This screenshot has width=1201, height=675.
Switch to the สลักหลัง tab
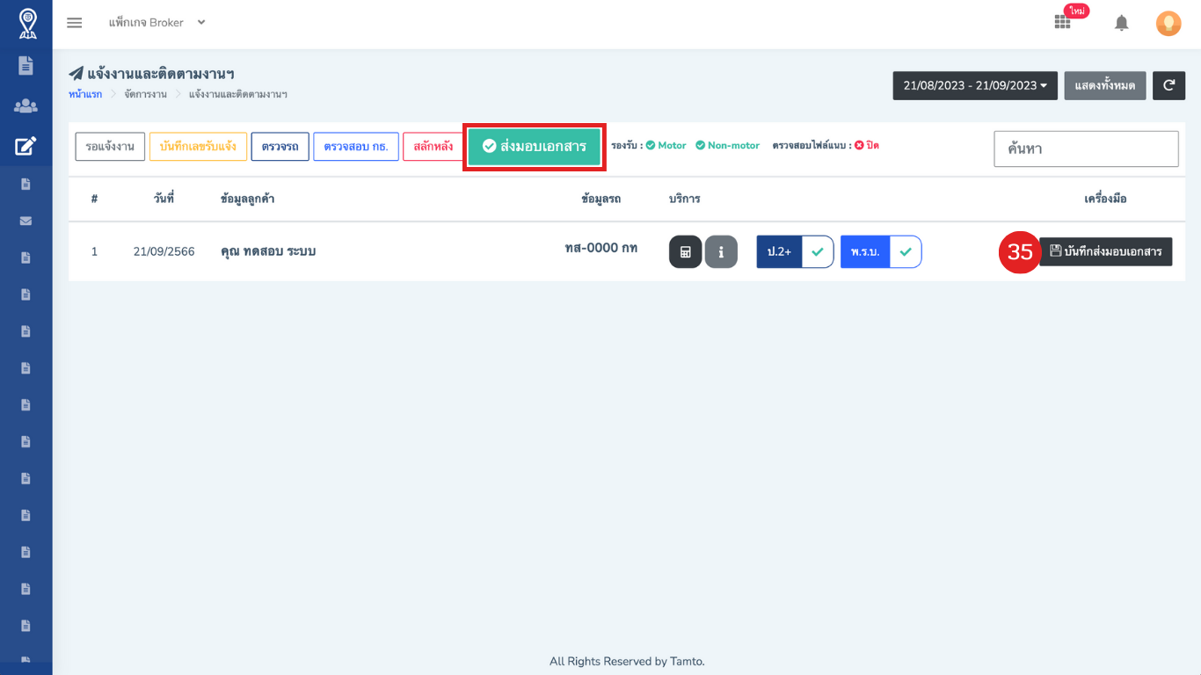tap(433, 147)
